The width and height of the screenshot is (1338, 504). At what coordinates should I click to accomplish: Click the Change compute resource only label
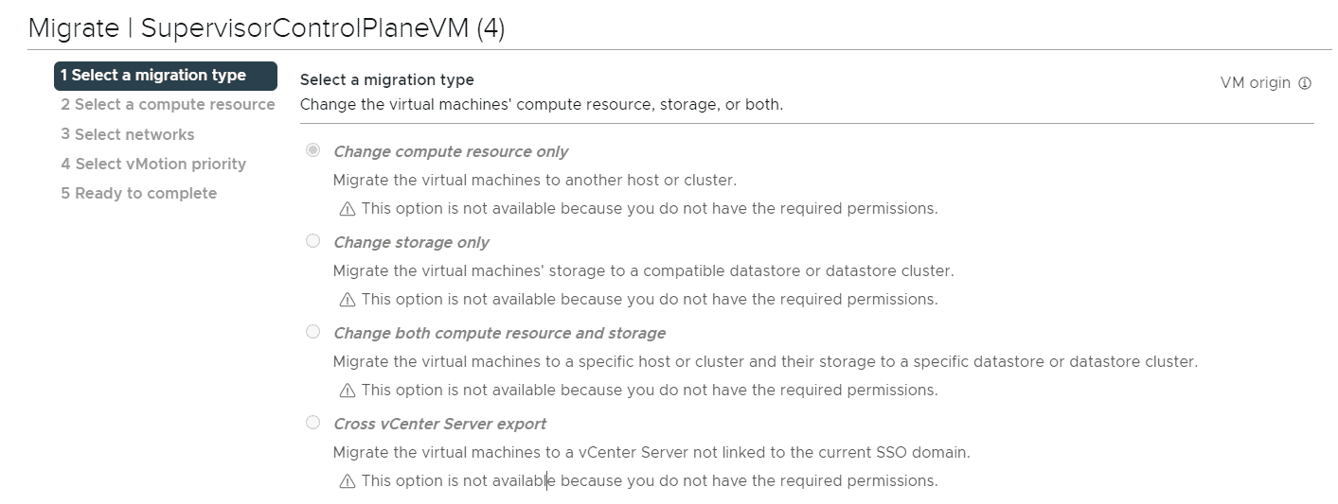click(451, 151)
